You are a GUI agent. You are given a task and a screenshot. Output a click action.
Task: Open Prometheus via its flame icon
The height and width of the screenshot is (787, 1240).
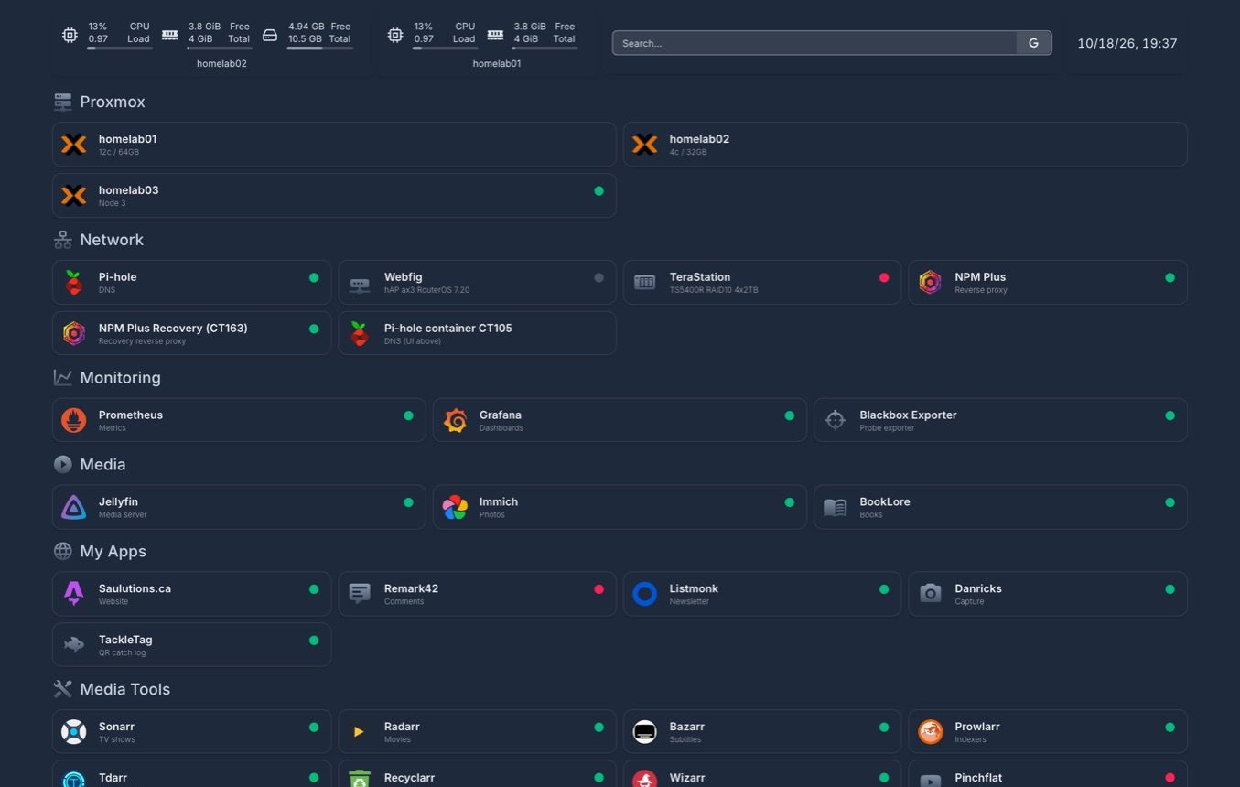[74, 421]
